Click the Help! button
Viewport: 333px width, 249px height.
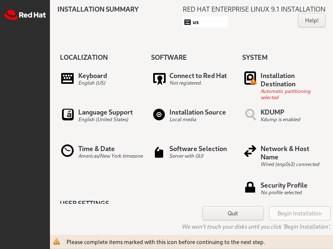[x=311, y=20]
